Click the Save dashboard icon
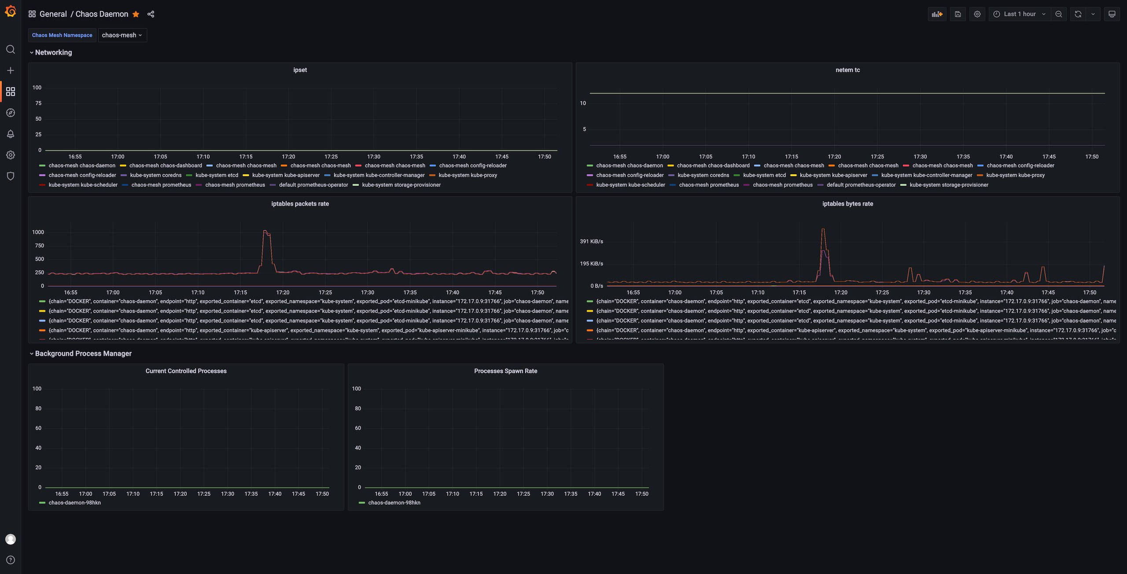 (958, 14)
